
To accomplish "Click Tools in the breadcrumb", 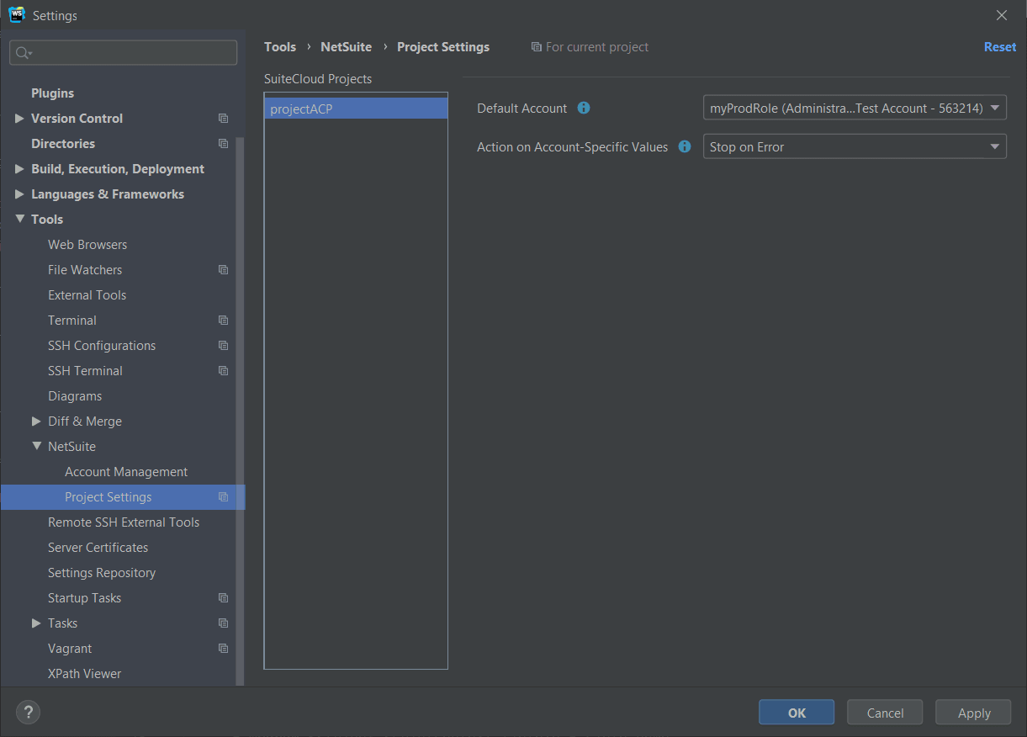I will pos(280,47).
